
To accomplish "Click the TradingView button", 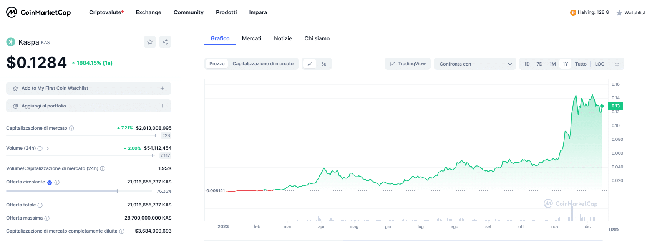I will point(408,64).
